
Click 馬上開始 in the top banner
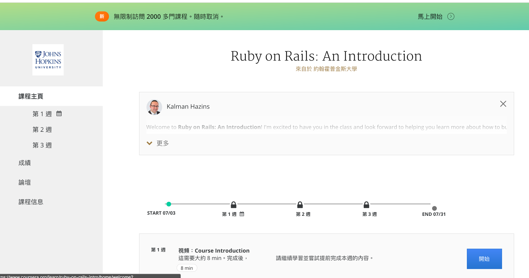(430, 17)
